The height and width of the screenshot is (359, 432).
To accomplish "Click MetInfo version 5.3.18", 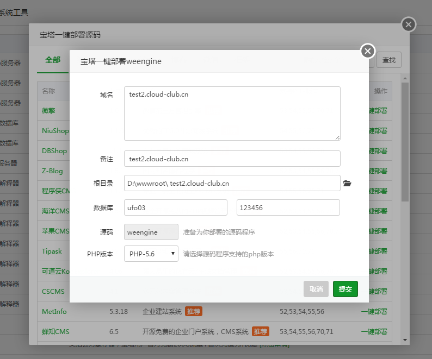I will coord(119,311).
